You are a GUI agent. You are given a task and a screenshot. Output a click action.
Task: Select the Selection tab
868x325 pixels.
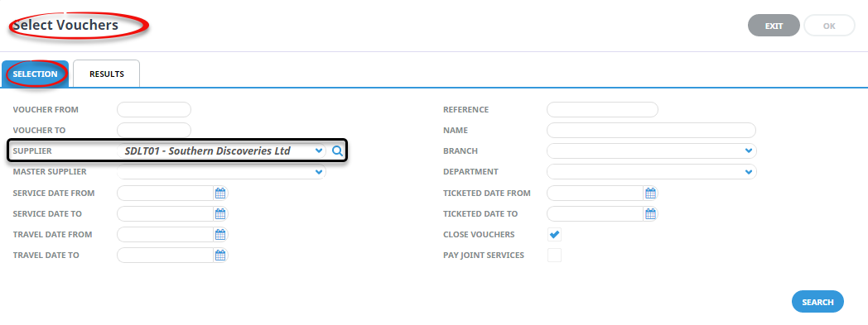pyautogui.click(x=35, y=74)
